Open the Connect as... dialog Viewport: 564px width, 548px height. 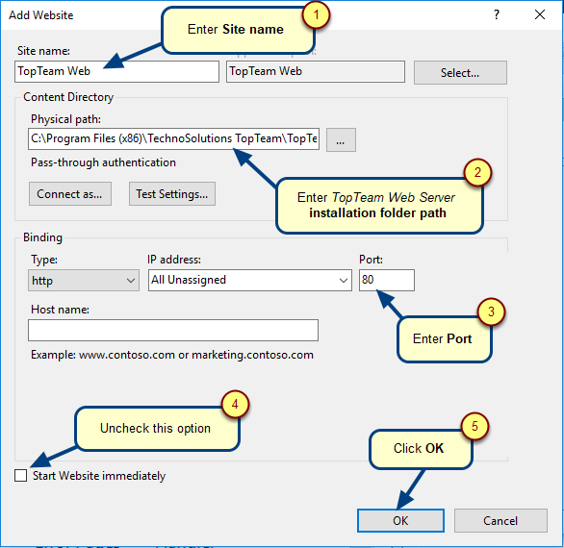[70, 194]
